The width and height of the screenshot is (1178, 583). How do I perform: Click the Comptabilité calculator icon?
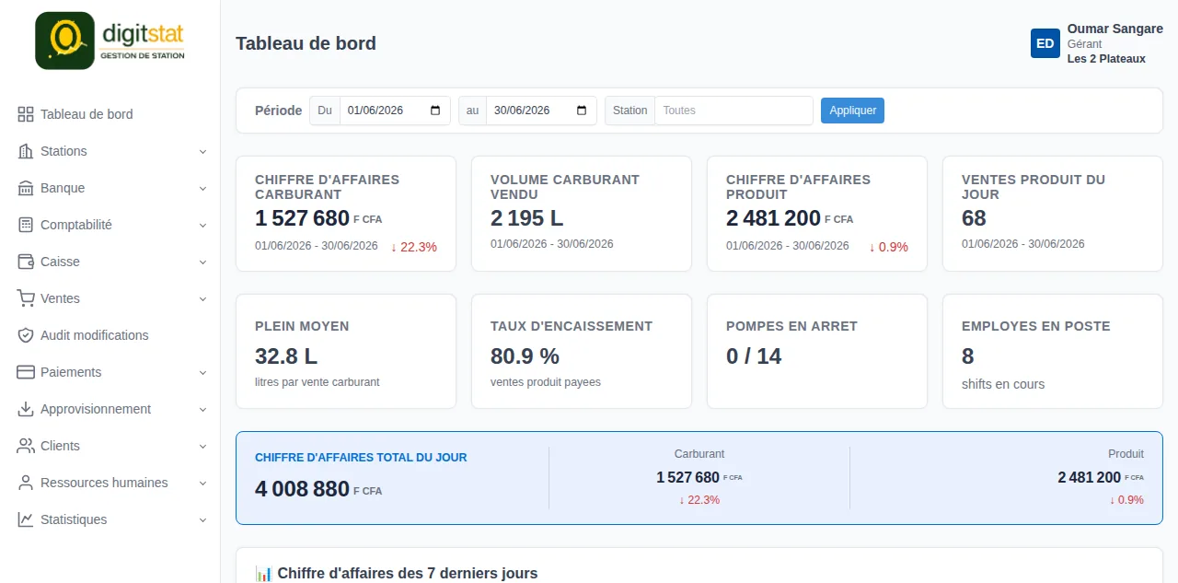click(26, 225)
